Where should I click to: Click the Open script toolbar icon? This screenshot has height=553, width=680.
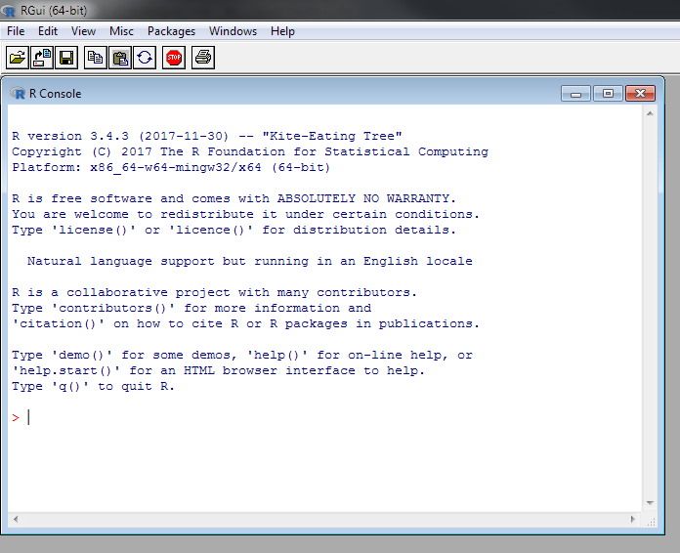[18, 58]
